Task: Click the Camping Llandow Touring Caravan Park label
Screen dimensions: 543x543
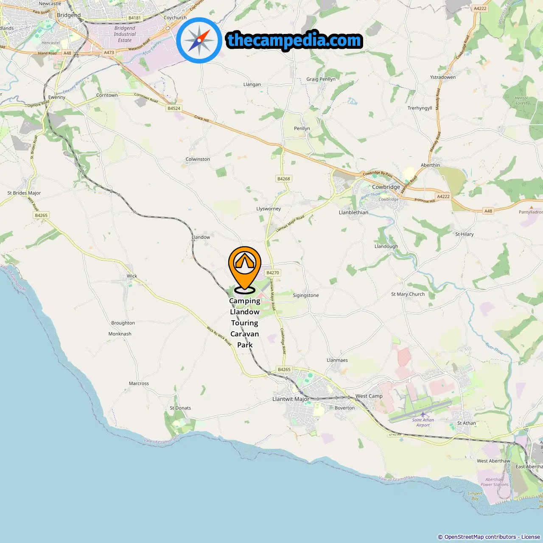Action: click(x=245, y=323)
